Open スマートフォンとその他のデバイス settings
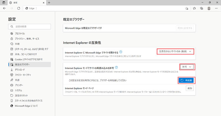Image resolution: width=221 pixels, height=116 pixels. pyautogui.click(x=29, y=101)
